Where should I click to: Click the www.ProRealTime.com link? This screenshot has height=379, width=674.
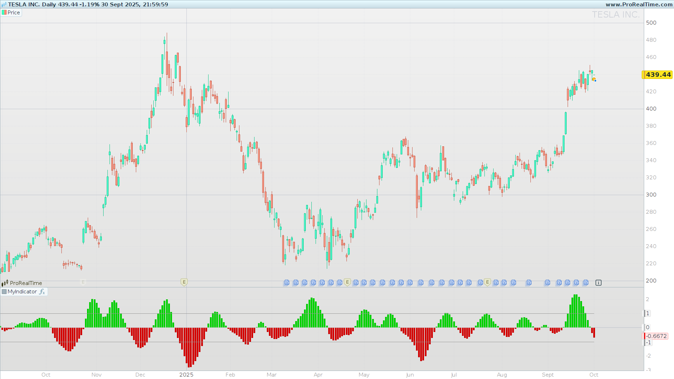[639, 4]
